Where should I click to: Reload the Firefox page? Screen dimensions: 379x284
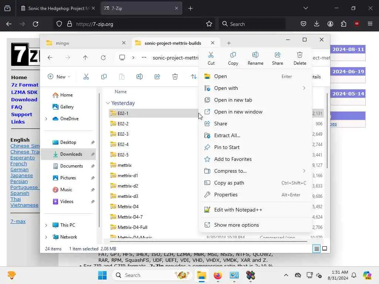[x=36, y=24]
